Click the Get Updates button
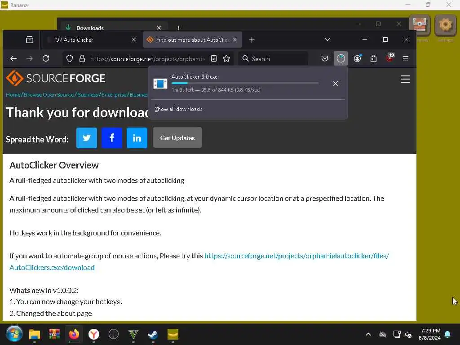This screenshot has height=345, width=460. pyautogui.click(x=177, y=138)
